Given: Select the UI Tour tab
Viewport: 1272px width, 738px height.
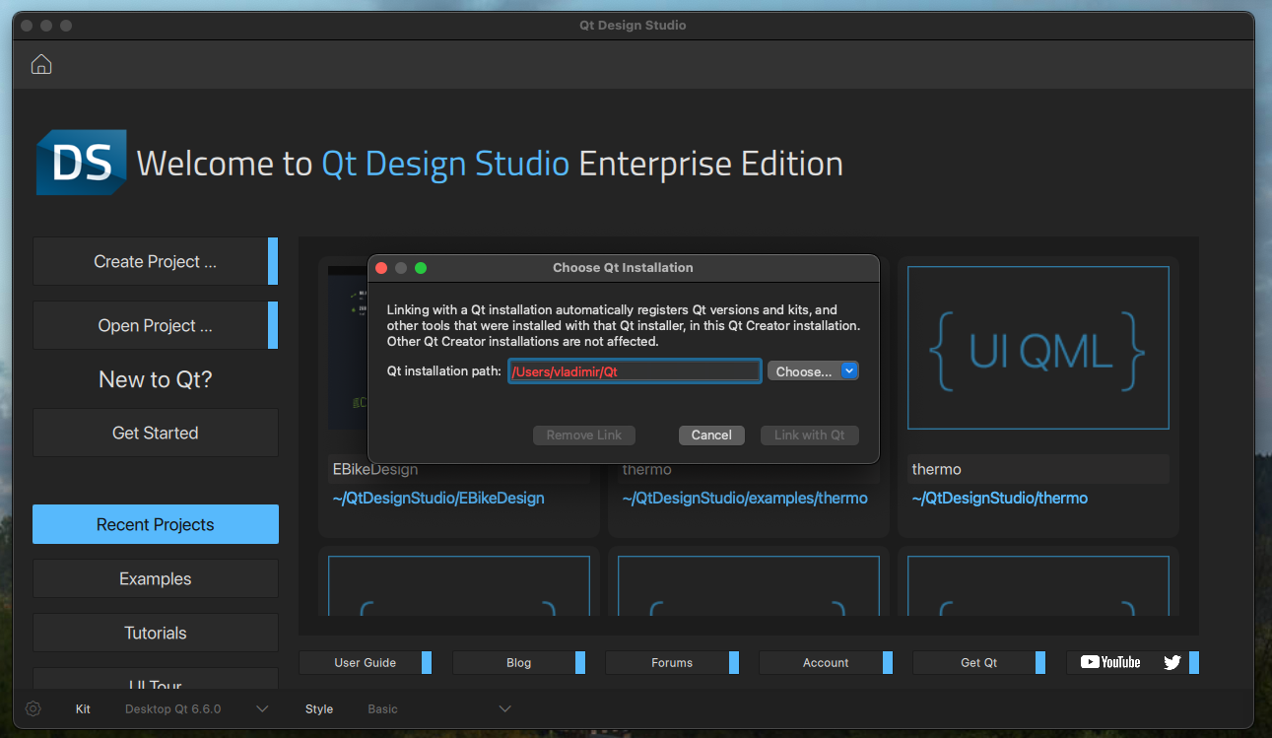Looking at the screenshot, I should 156,680.
